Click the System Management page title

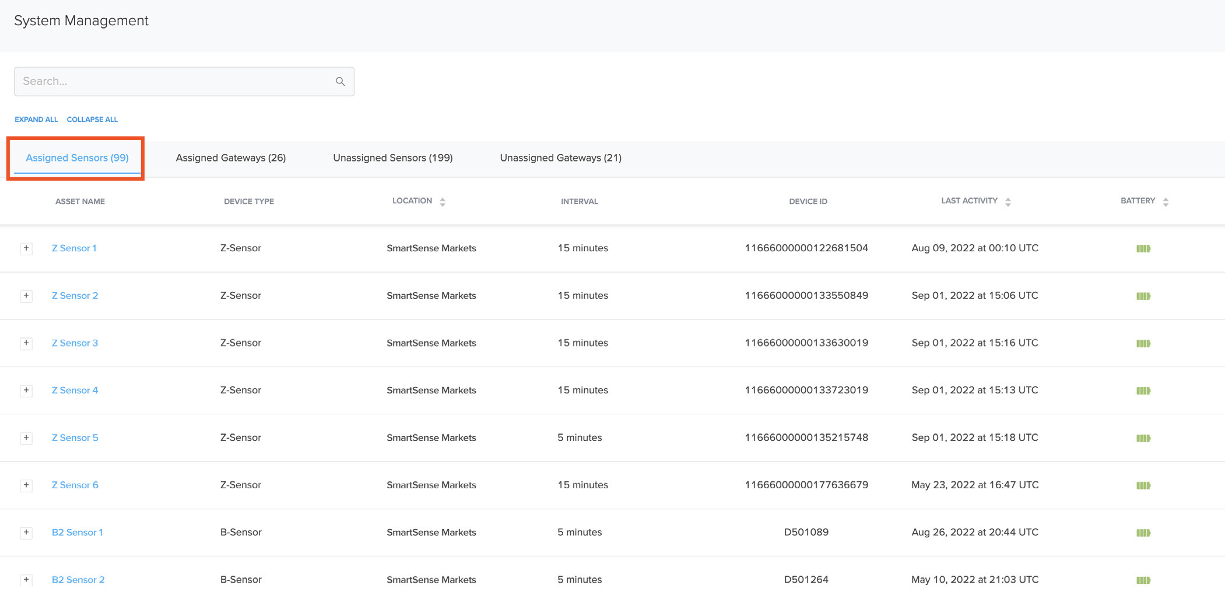(x=81, y=20)
